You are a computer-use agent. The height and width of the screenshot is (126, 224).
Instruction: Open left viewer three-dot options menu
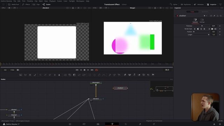pyautogui.click(x=89, y=8)
